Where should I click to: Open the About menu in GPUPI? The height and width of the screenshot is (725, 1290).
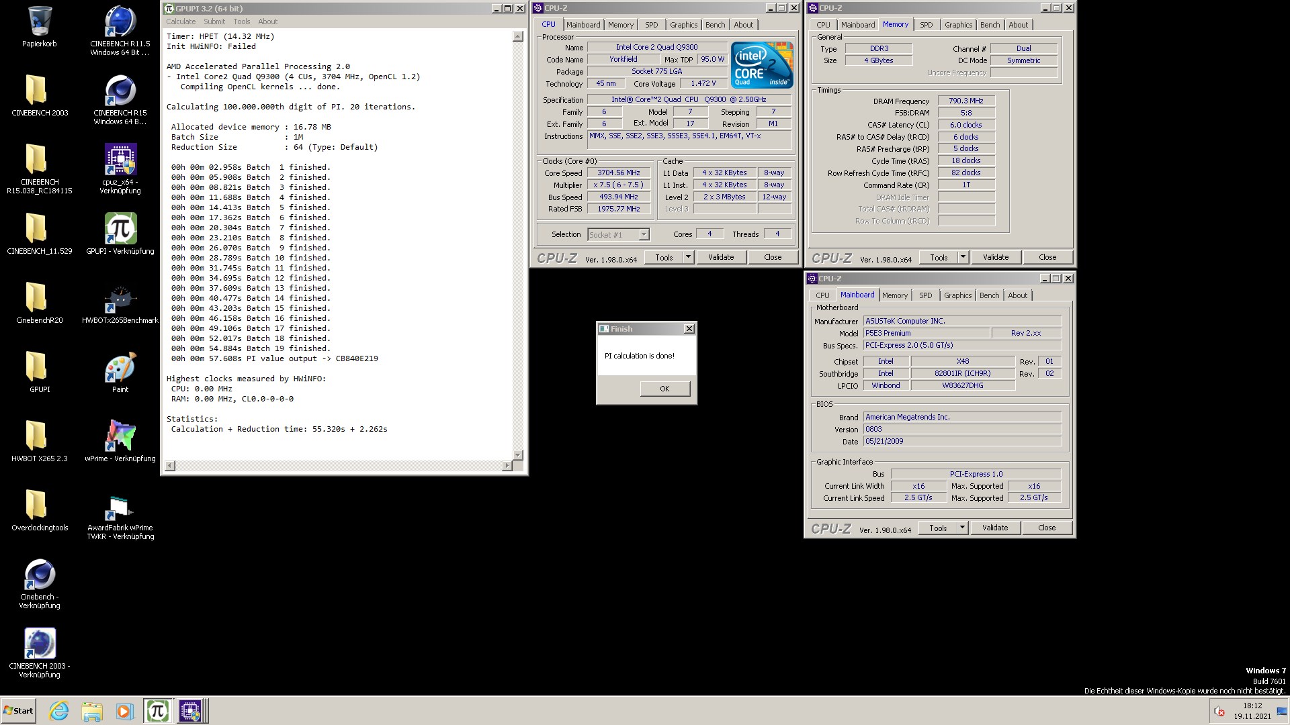coord(267,21)
